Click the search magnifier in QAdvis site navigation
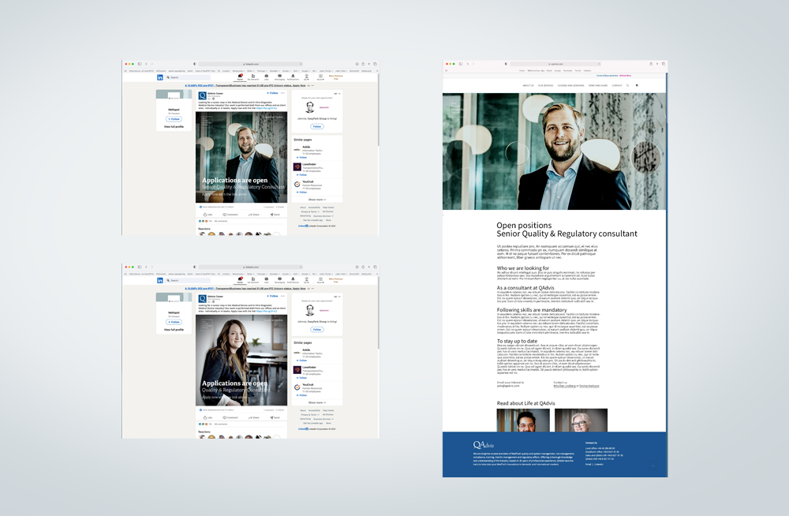This screenshot has height=516, width=789. pos(628,85)
